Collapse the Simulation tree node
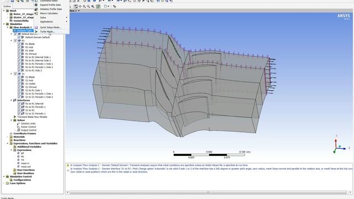Image resolution: width=354 pixels, height=199 pixels. pos(4,24)
